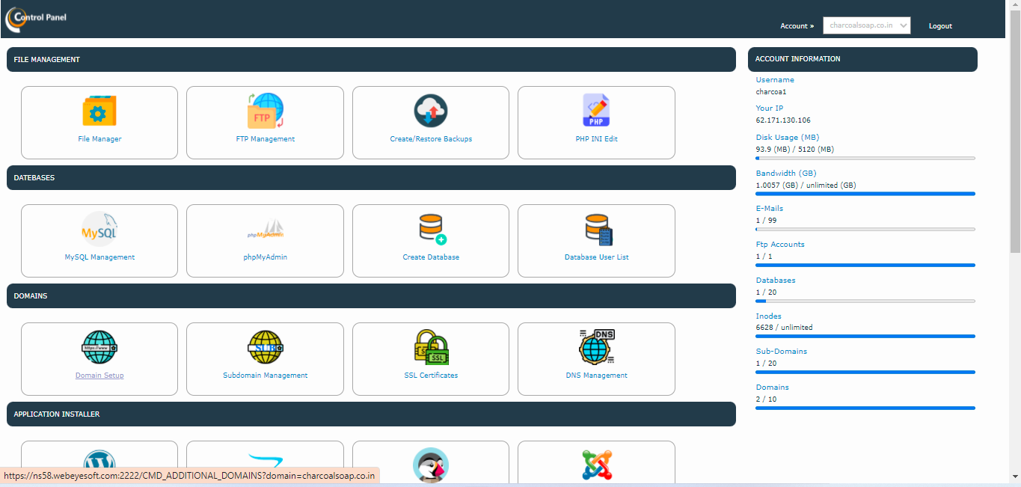Click the Datebases section header

coord(371,178)
